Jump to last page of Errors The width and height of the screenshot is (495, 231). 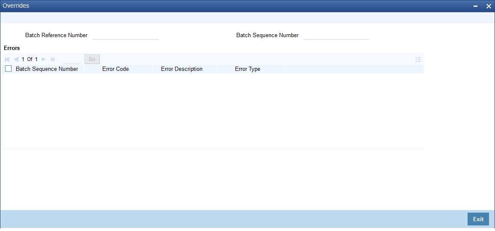53,59
